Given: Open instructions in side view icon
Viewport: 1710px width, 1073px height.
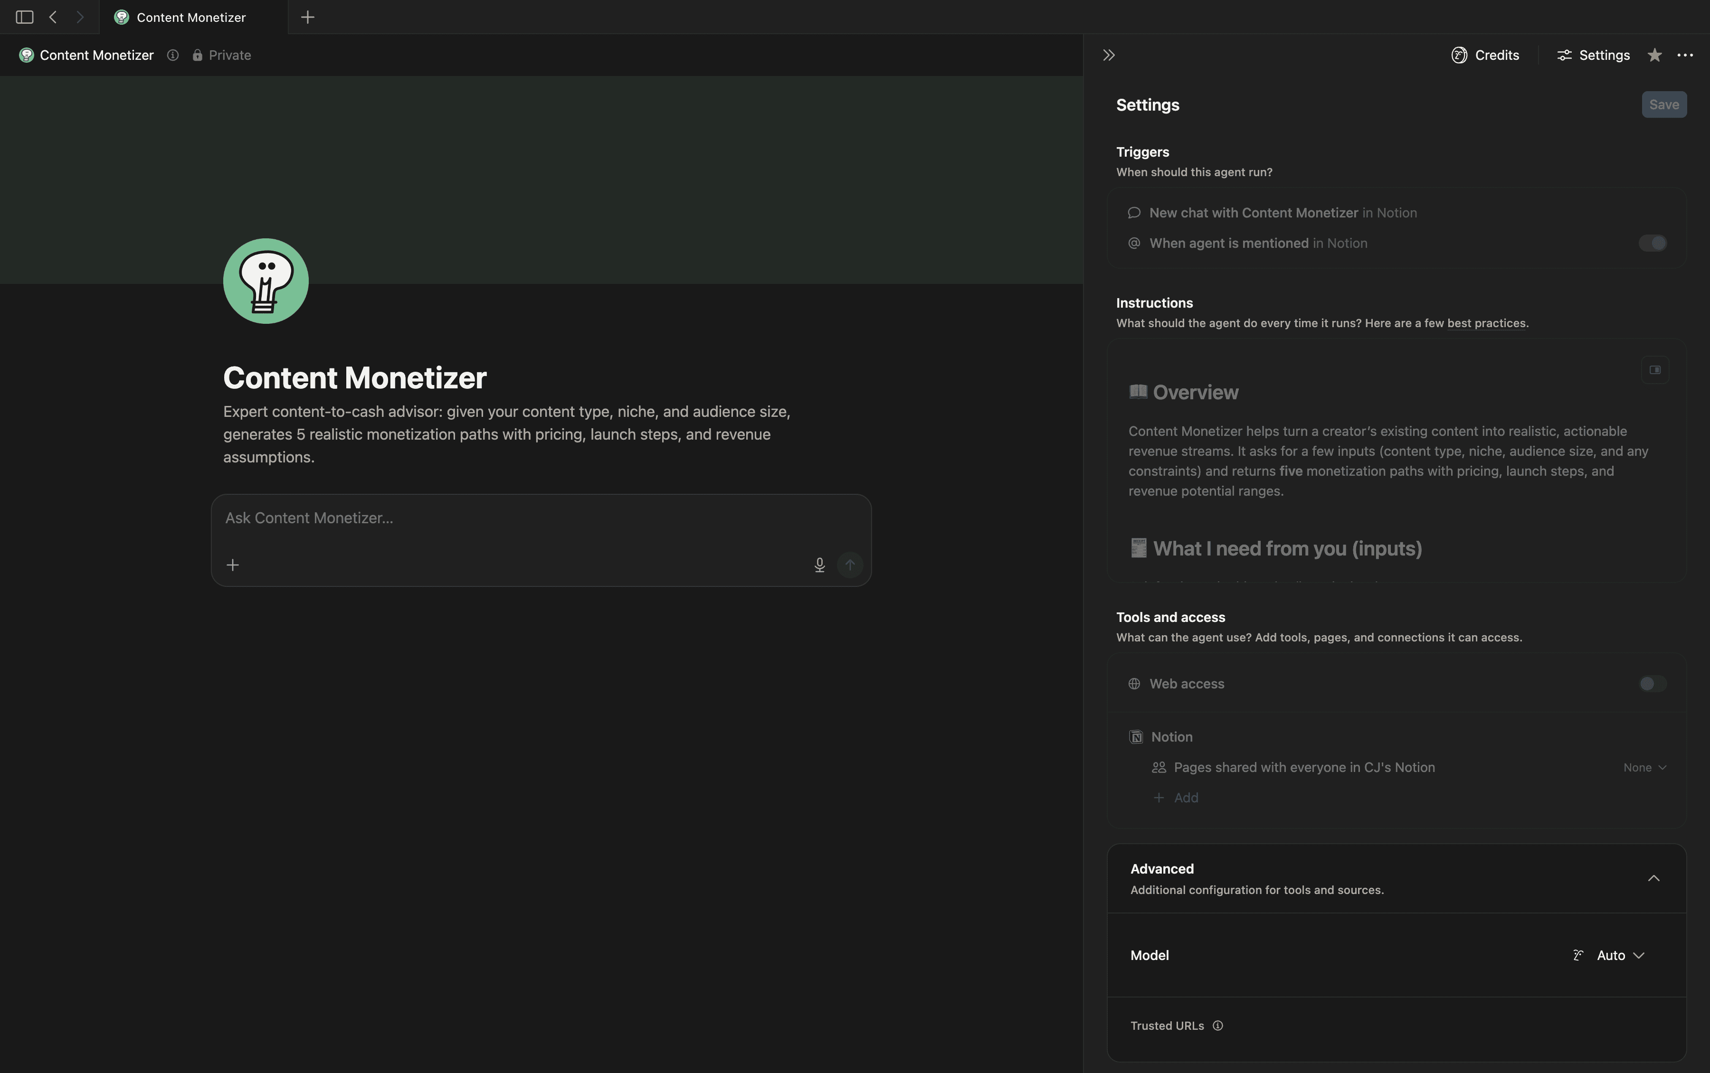Looking at the screenshot, I should [1654, 370].
